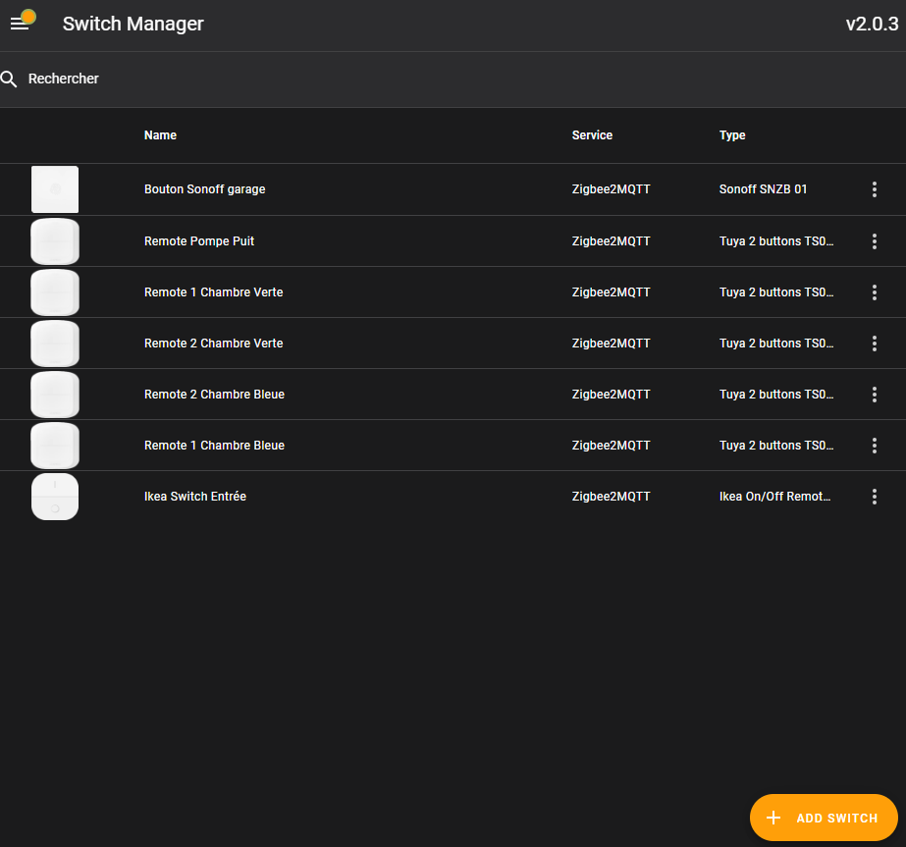This screenshot has width=906, height=847.
Task: Open options menu for Remote Pompe Puit
Action: pyautogui.click(x=874, y=241)
